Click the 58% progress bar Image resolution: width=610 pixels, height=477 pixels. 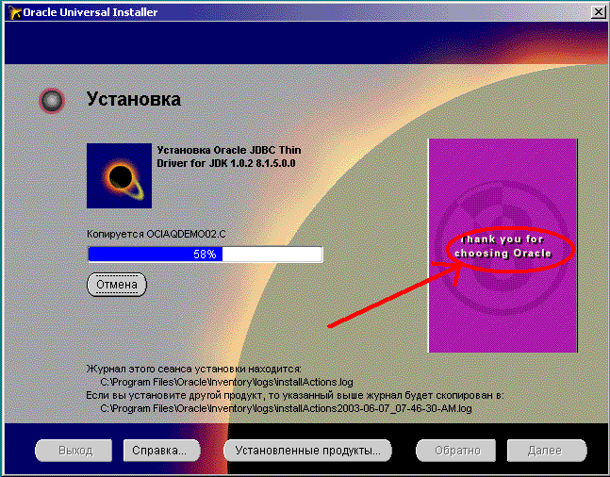click(x=205, y=255)
